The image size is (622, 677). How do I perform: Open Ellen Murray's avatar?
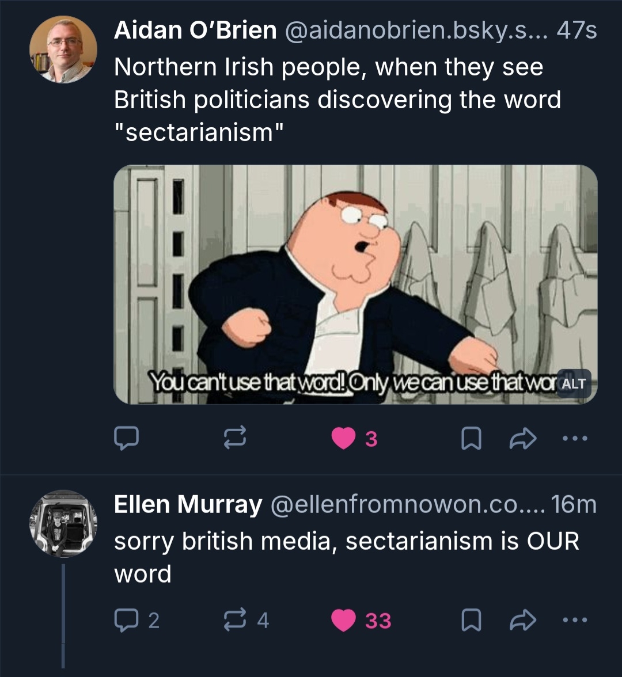63,523
